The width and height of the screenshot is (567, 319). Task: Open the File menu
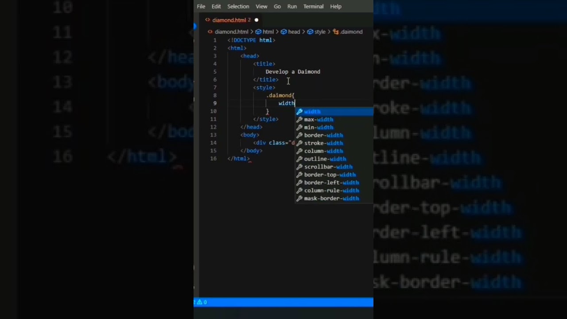(201, 6)
